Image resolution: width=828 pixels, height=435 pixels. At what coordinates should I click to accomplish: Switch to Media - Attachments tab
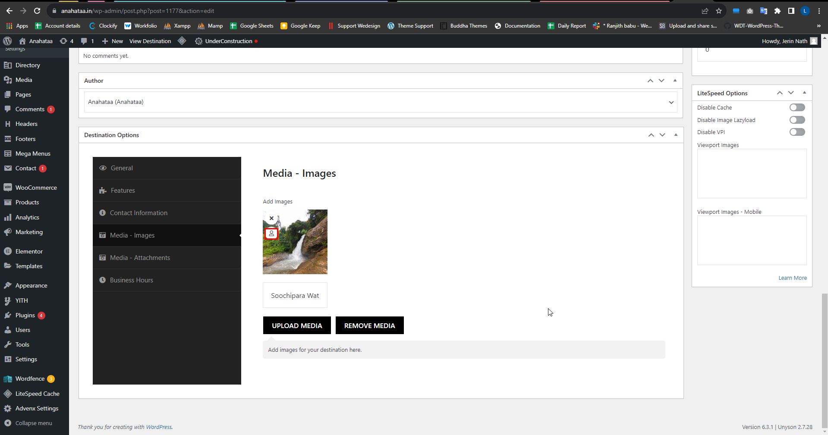click(167, 258)
